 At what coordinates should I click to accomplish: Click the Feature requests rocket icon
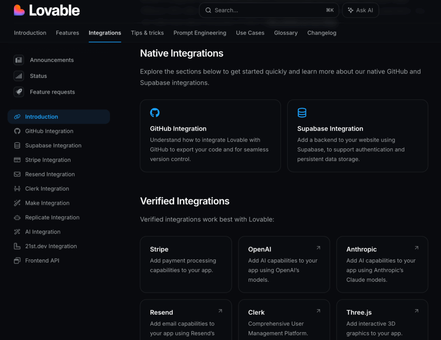pyautogui.click(x=19, y=92)
